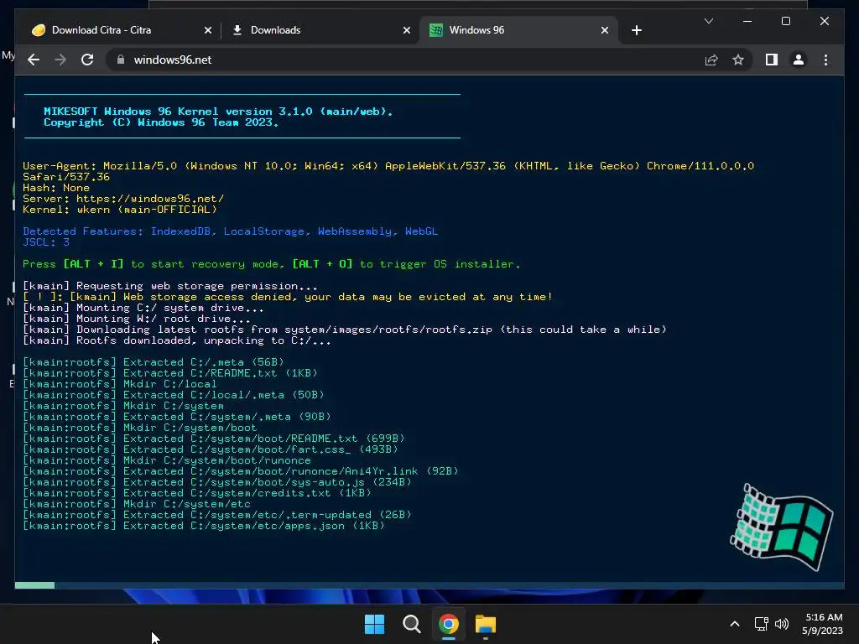Click the 'Extracted C:/.meta (56B)' line

point(154,362)
